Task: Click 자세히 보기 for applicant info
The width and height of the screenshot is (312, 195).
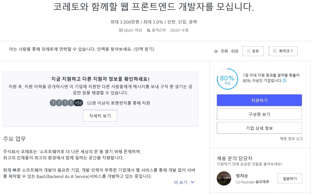Action: 100,116
